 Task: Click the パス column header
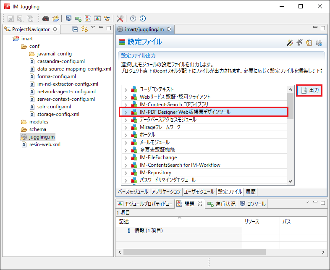coord(304,222)
